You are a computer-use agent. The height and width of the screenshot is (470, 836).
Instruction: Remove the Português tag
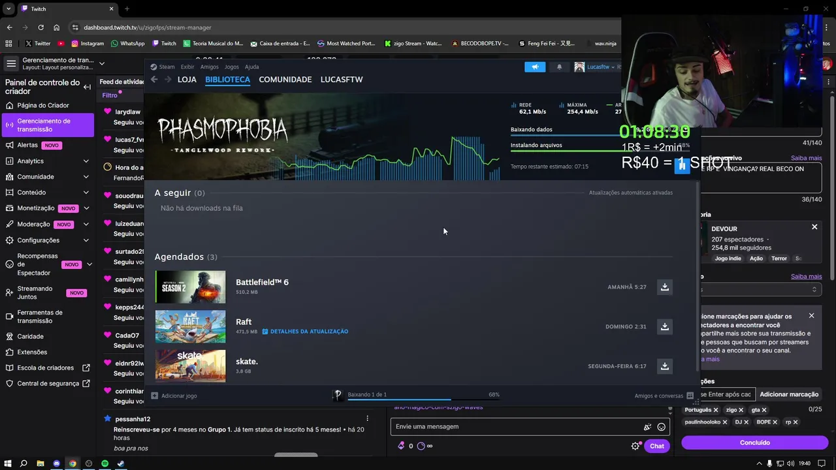click(716, 410)
